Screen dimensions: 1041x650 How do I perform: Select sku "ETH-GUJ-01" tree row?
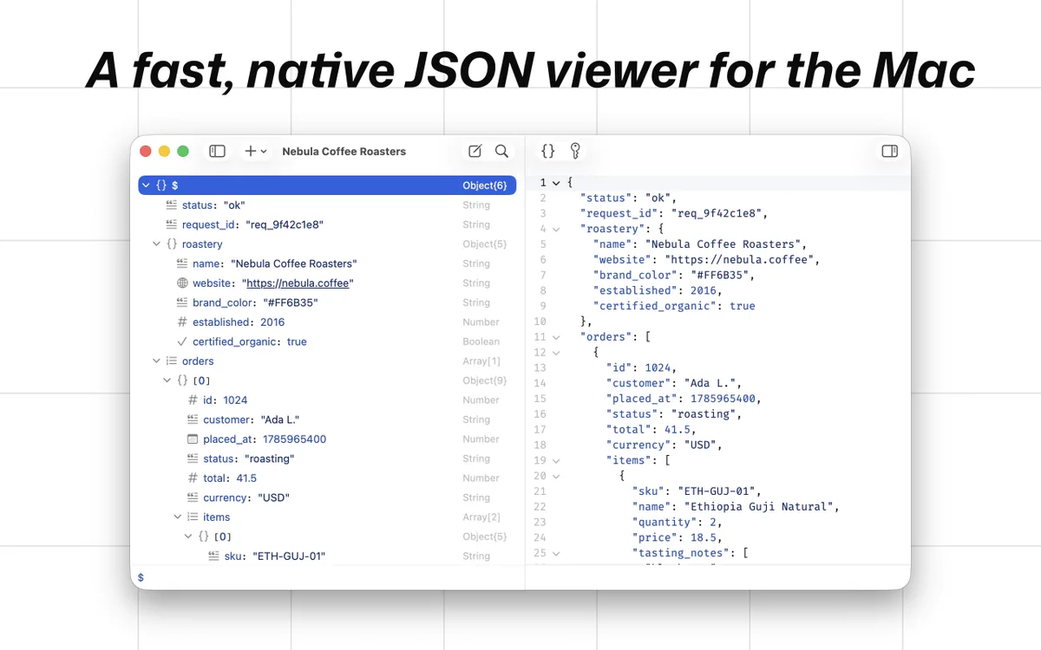[x=327, y=556]
